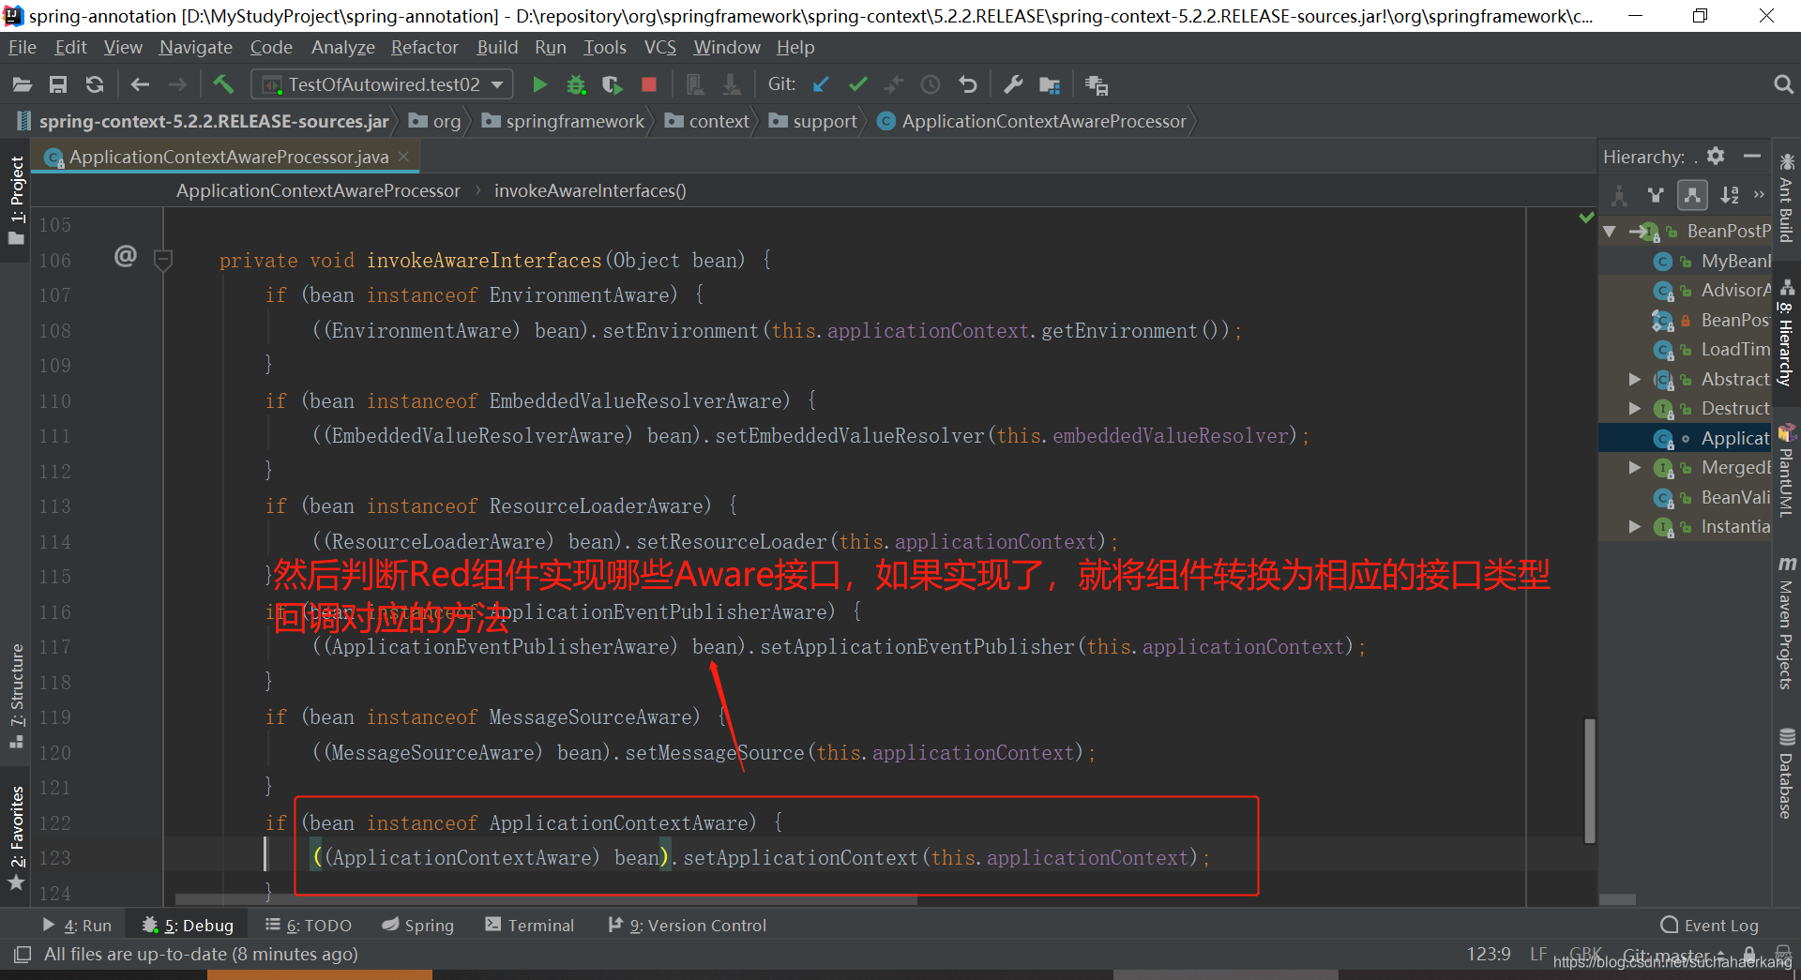Click the class hierarchy tree icon
The height and width of the screenshot is (980, 1801).
(1619, 195)
